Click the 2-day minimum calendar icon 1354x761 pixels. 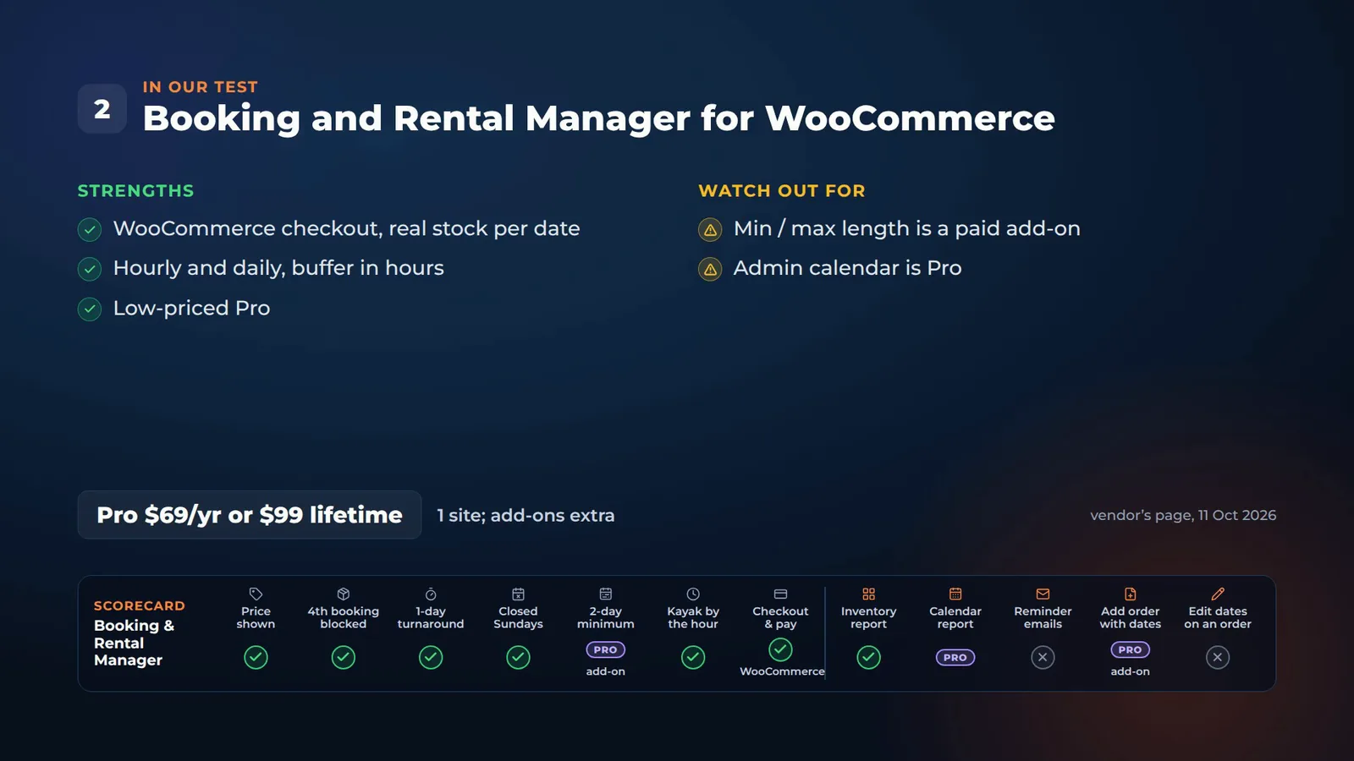[606, 594]
